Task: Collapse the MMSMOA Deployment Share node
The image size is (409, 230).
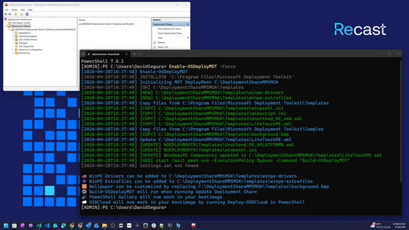Action: (9, 29)
